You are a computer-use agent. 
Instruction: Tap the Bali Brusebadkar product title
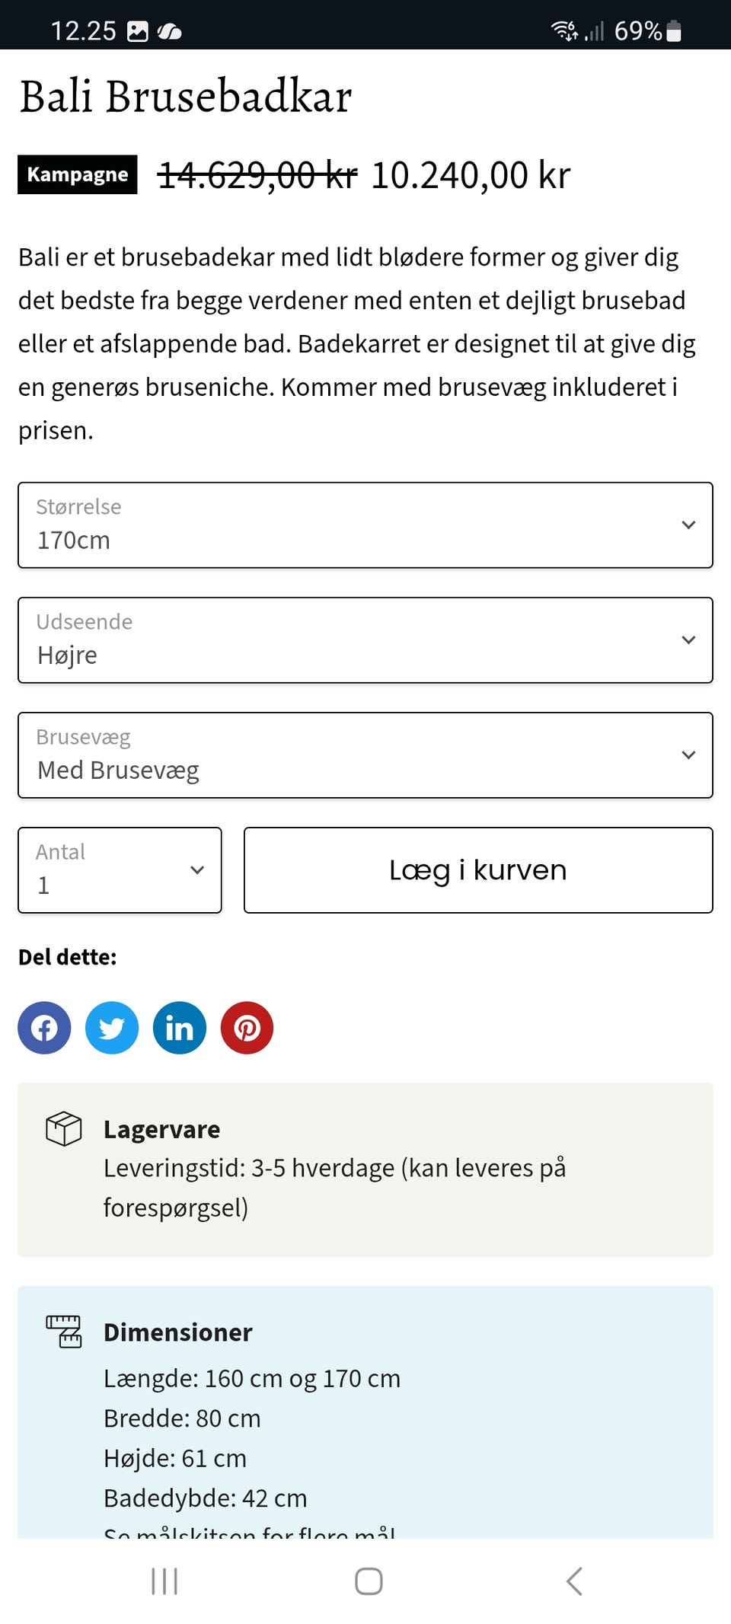(x=186, y=97)
